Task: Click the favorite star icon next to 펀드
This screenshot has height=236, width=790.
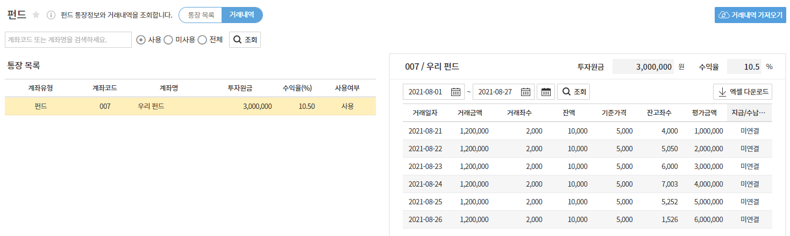Action: click(36, 15)
